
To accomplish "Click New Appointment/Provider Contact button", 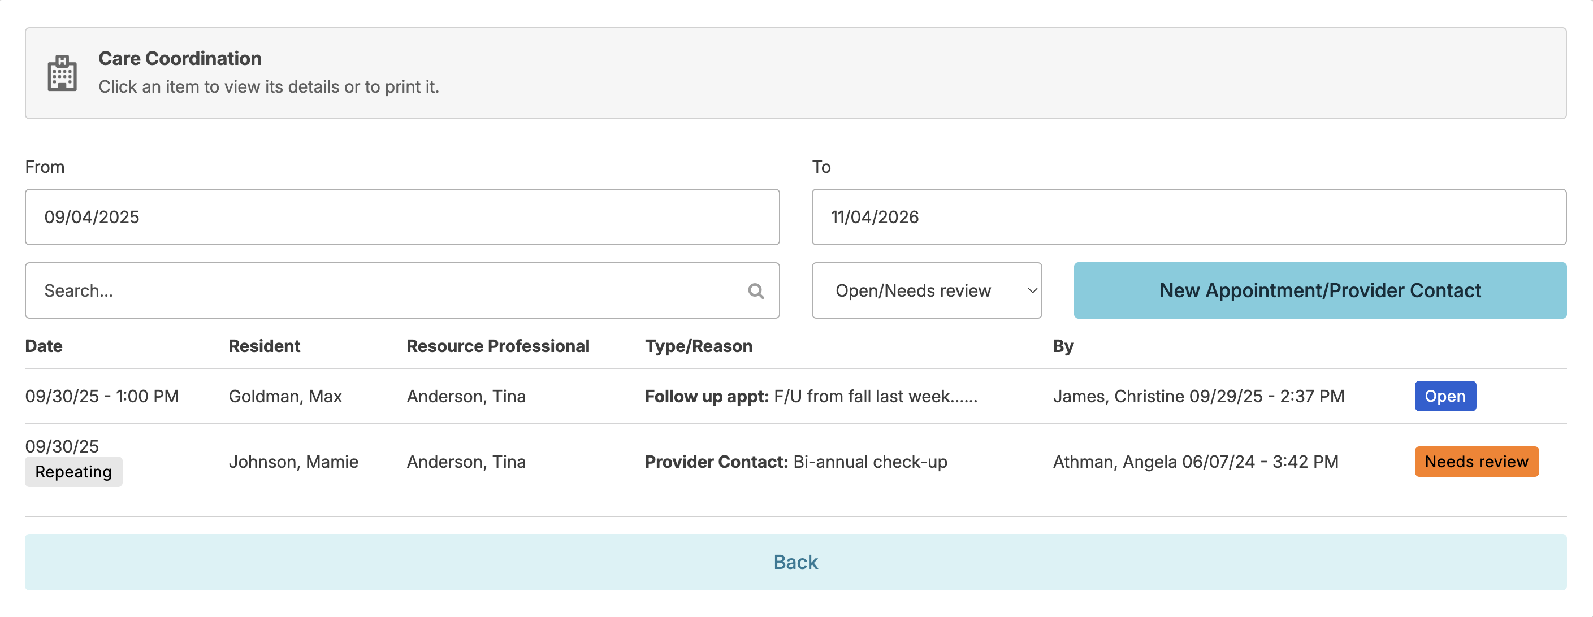I will [1319, 290].
